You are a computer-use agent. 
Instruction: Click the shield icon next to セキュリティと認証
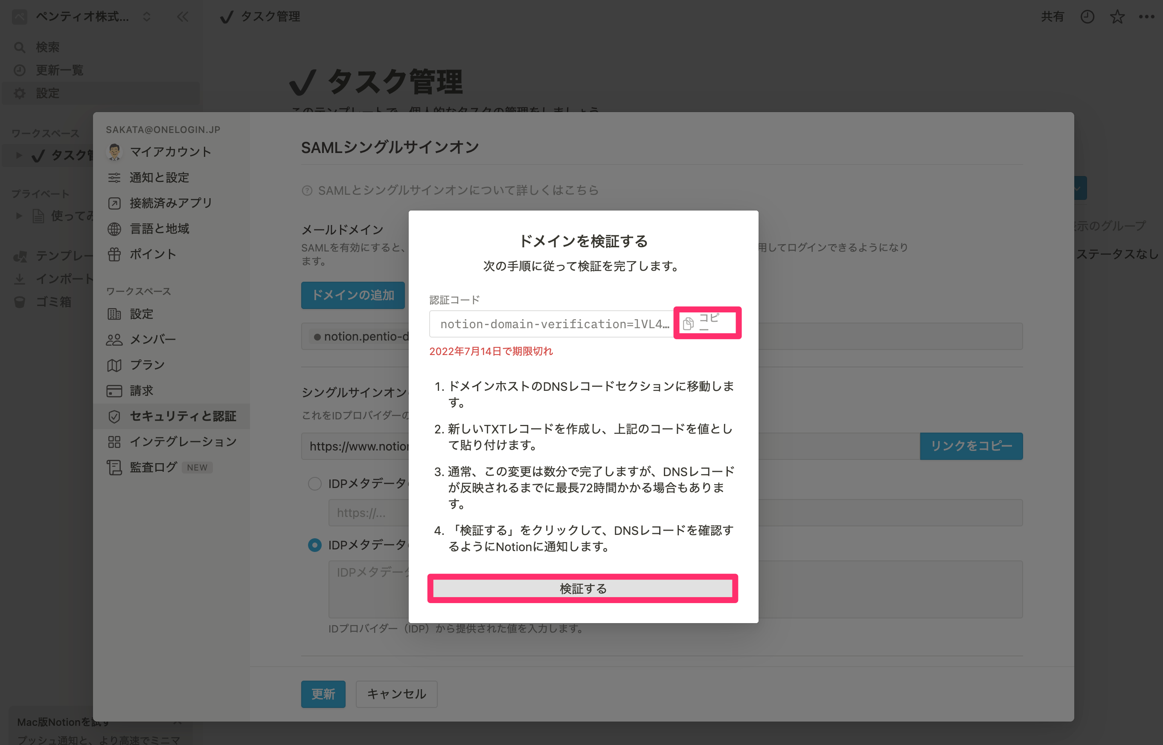[114, 416]
